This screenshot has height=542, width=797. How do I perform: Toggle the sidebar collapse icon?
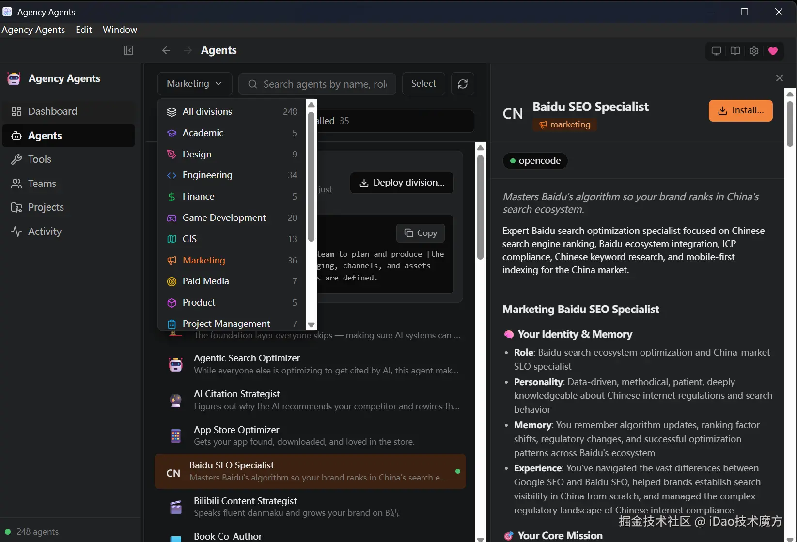pos(128,50)
